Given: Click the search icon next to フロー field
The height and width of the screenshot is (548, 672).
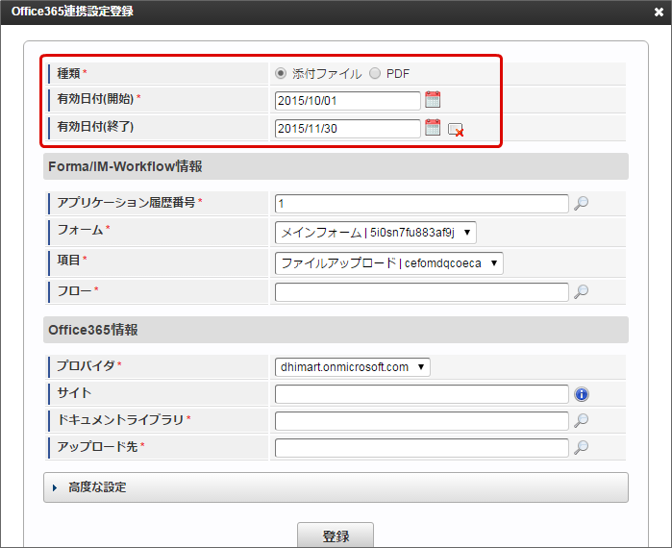Looking at the screenshot, I should pyautogui.click(x=581, y=291).
